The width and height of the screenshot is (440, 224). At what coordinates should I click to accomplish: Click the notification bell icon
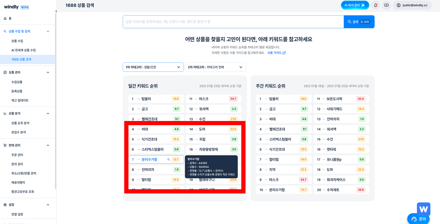pyautogui.click(x=375, y=5)
